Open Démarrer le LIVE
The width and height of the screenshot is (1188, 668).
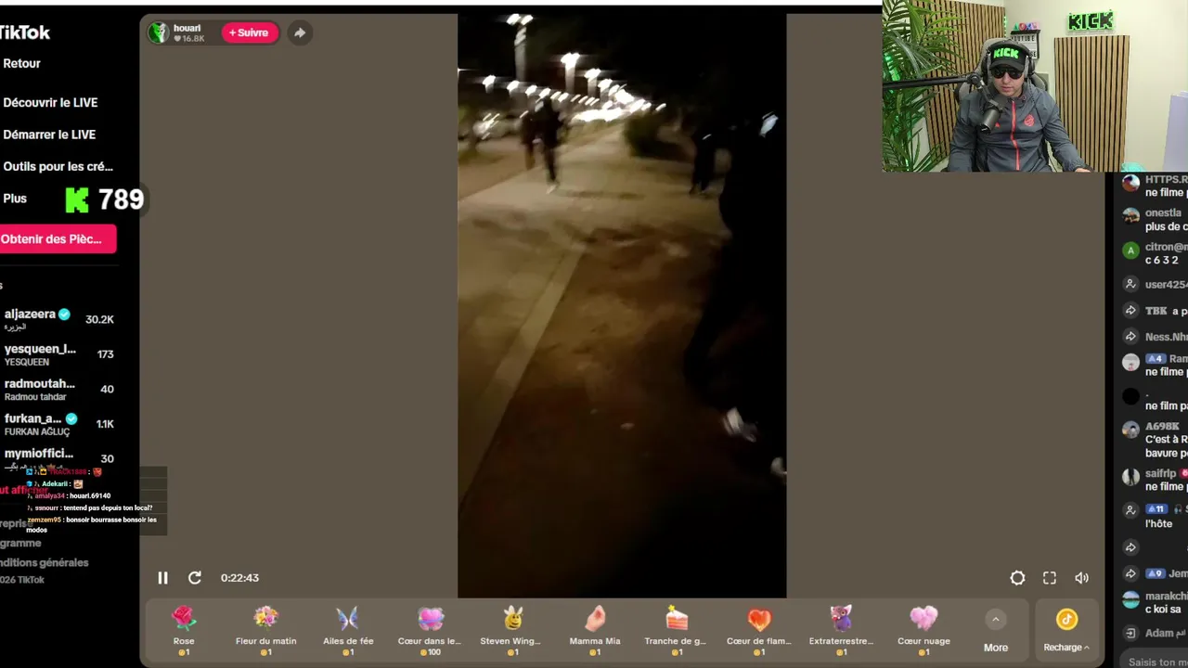[49, 135]
